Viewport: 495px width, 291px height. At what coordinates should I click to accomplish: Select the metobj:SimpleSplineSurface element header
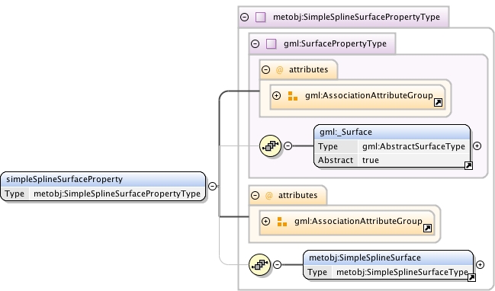point(388,257)
